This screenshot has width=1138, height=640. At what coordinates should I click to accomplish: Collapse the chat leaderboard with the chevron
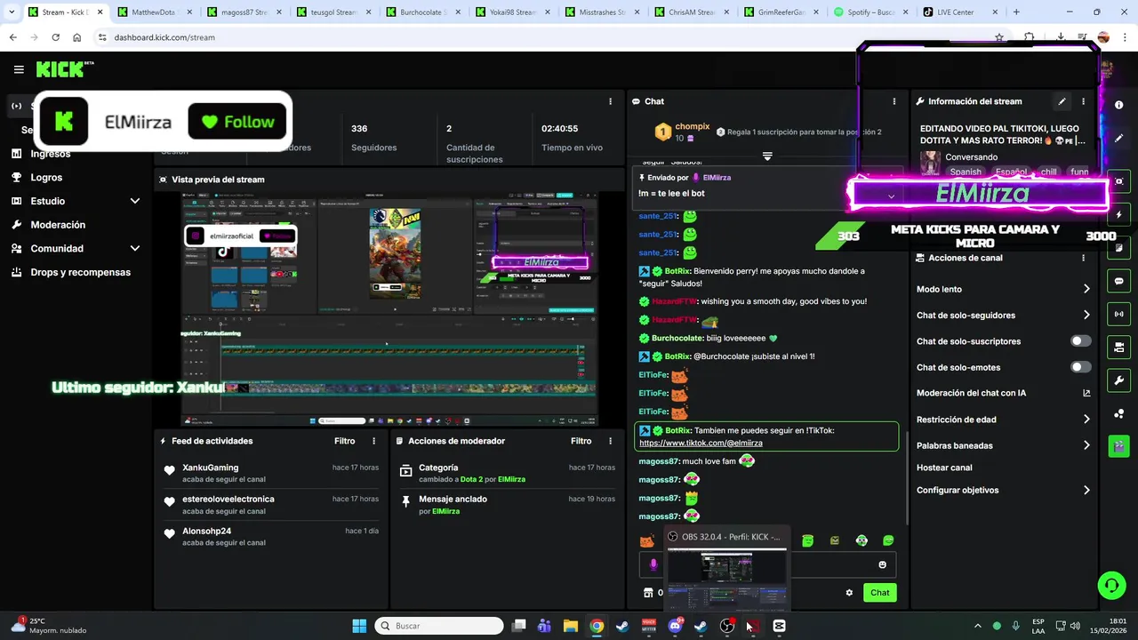(x=767, y=156)
